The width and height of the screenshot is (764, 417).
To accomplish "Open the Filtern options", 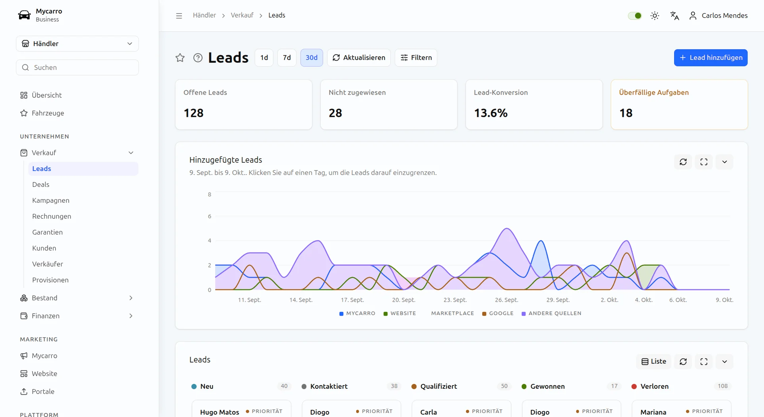I will coord(416,58).
